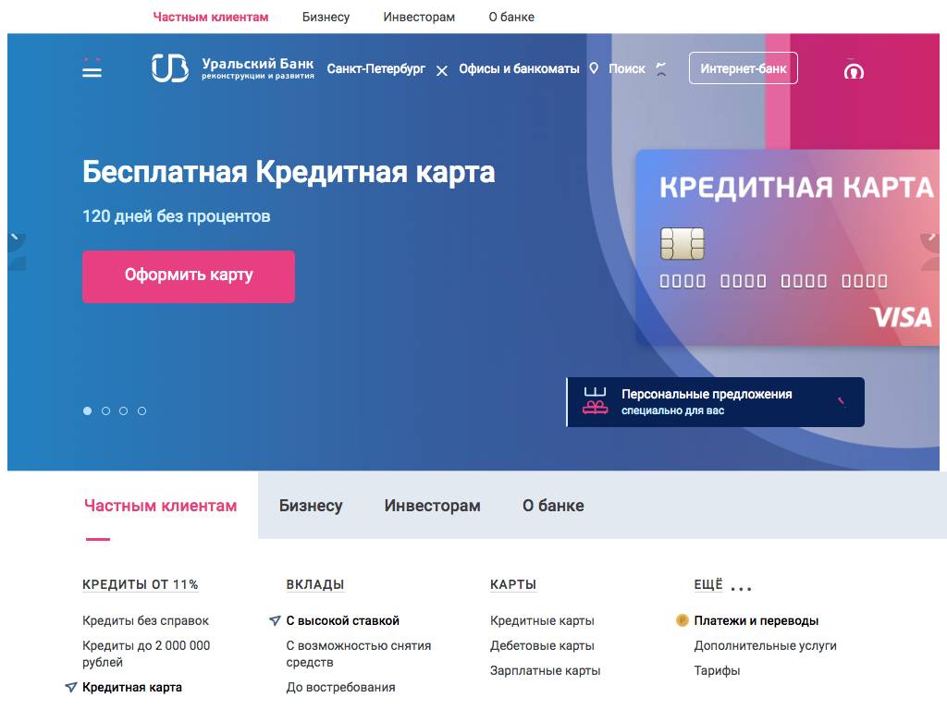Click the coin icon beside Платежи и переводы
The image size is (947, 710).
click(682, 621)
